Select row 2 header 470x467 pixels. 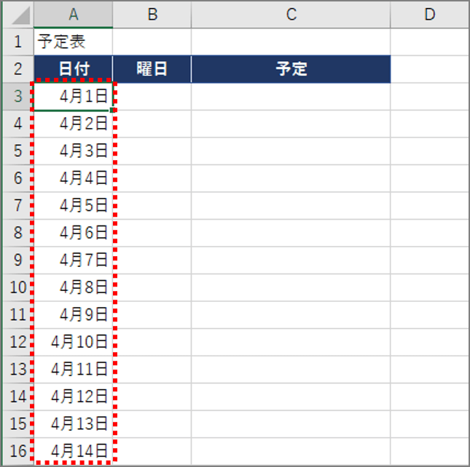[18, 69]
